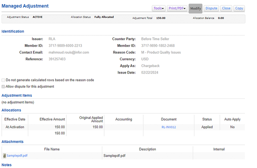Viewport: 257px width, 168px height.
Task: Toggle 'Allow dispute for this adjustment' checkbox
Action: pos(3,86)
